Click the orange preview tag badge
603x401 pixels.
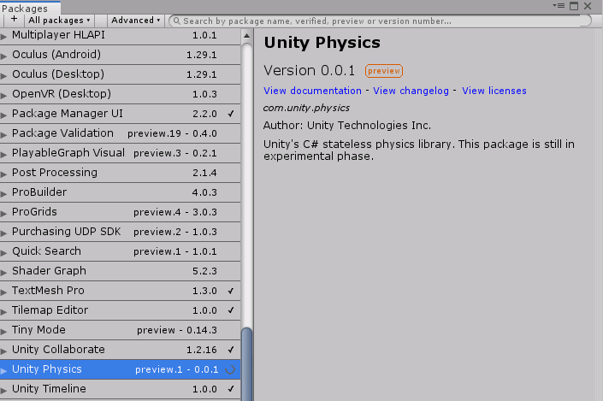tap(384, 71)
